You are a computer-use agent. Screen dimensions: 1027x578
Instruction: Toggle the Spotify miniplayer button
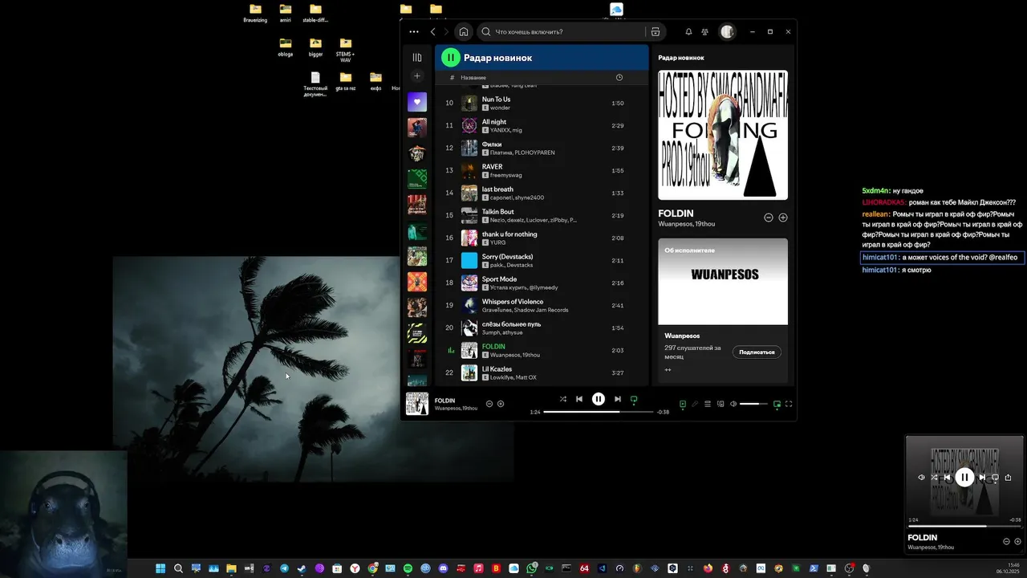point(777,404)
